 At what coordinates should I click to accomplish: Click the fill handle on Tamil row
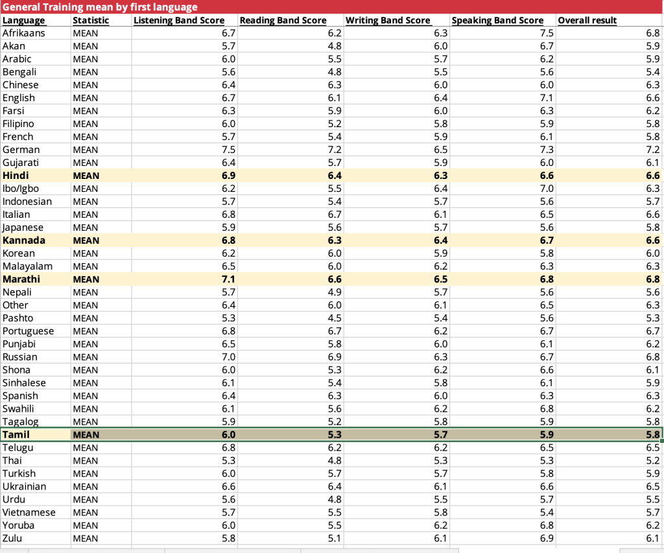pyautogui.click(x=661, y=441)
